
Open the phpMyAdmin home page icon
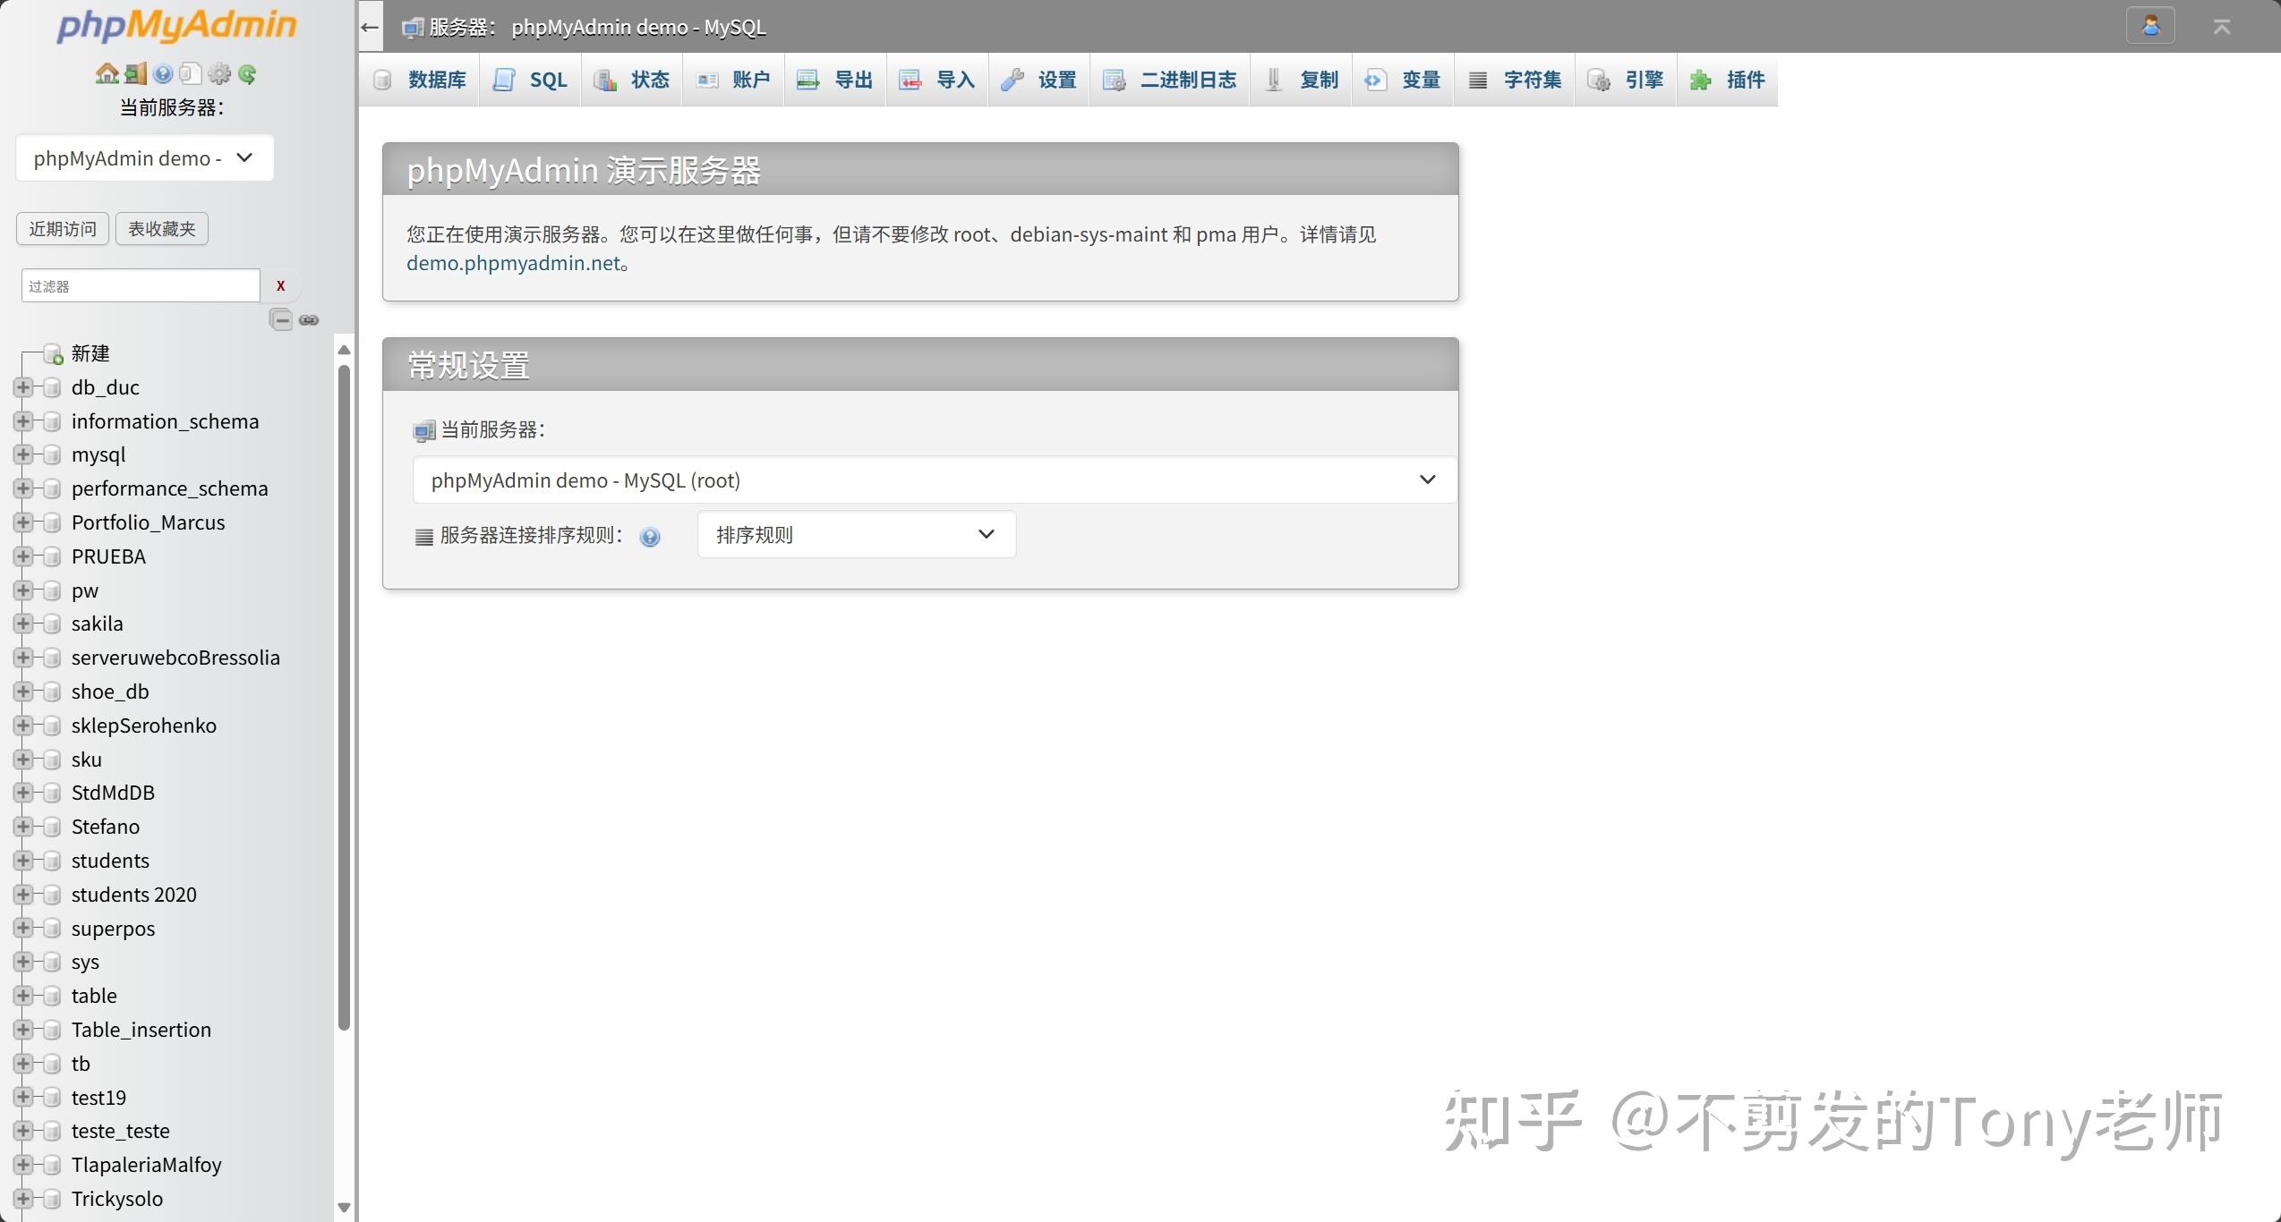tap(107, 73)
